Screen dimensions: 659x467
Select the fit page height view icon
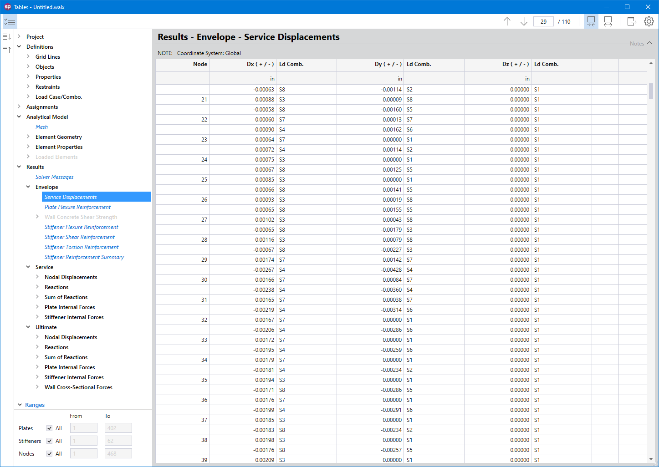pyautogui.click(x=591, y=21)
